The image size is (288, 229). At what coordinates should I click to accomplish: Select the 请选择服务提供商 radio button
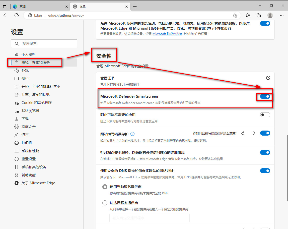tap(105, 203)
